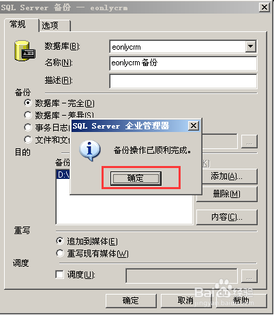Confirm the backup completed dialog with 确定

tap(136, 178)
